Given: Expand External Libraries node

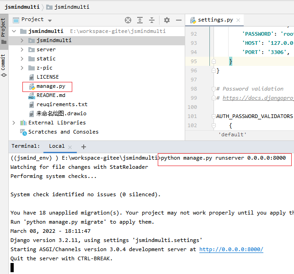Looking at the screenshot, I should click(x=14, y=123).
